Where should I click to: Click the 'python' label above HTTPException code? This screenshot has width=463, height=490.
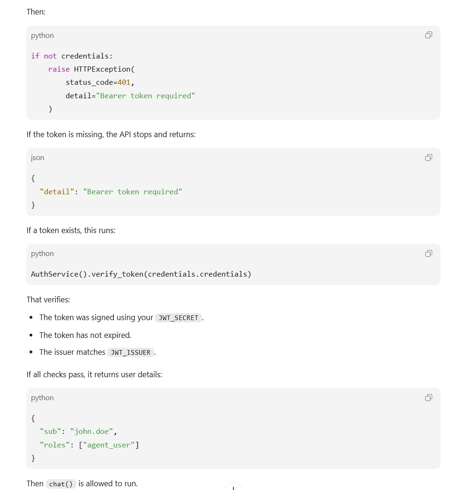click(x=42, y=36)
